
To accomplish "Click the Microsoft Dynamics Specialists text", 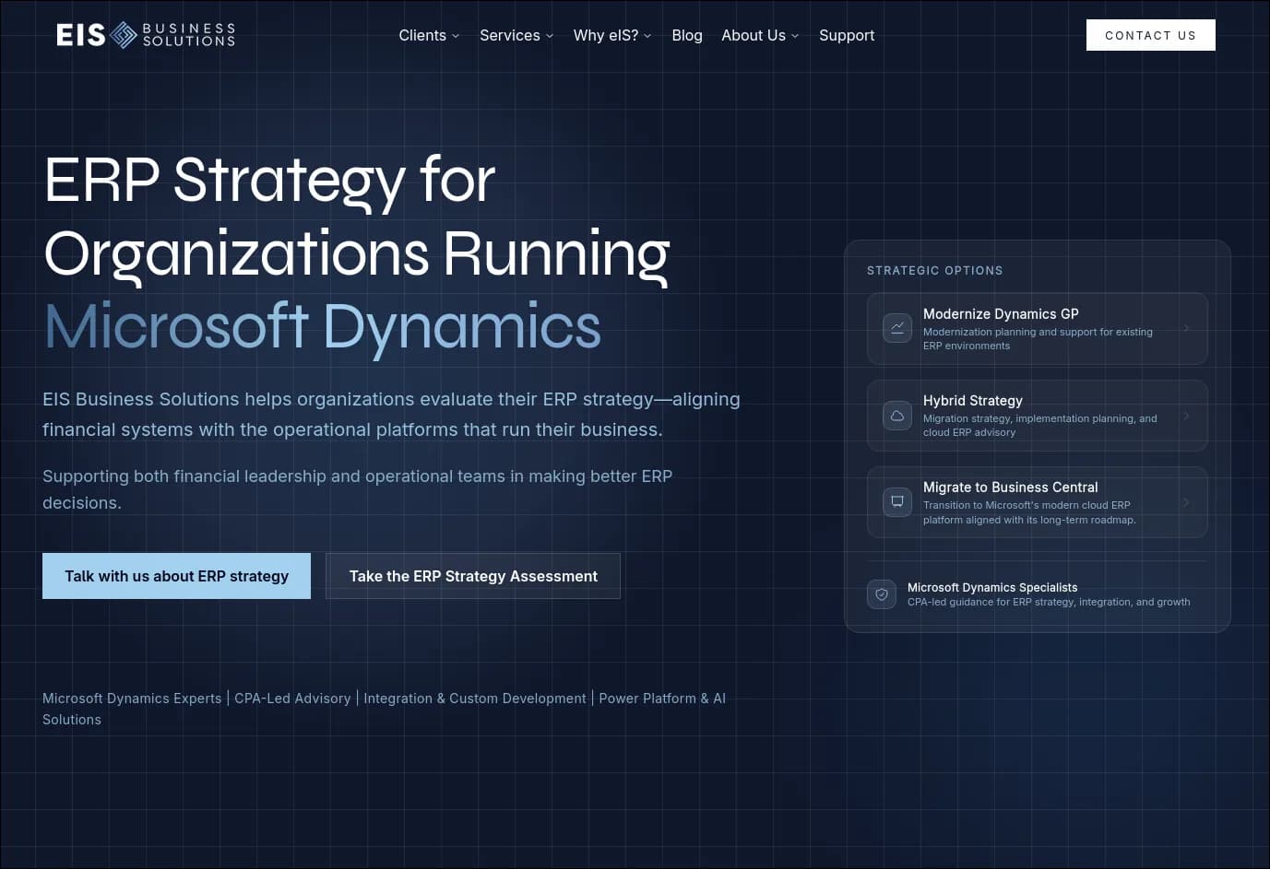I will click(x=992, y=587).
